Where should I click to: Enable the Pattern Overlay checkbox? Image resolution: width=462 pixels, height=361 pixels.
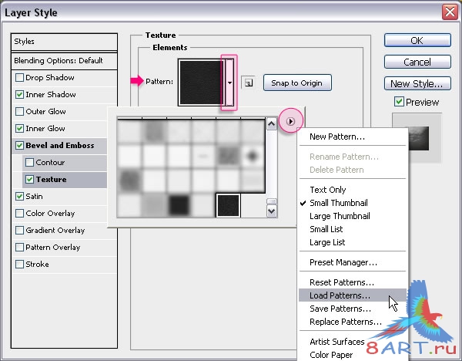click(x=19, y=247)
